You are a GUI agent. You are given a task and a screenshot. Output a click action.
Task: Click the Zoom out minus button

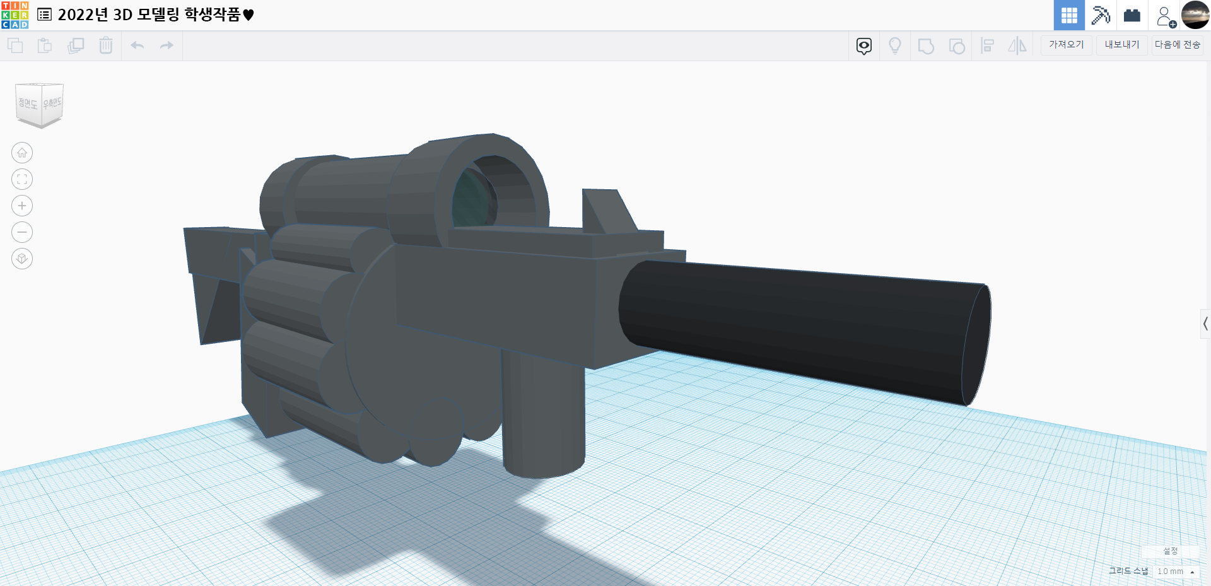22,232
